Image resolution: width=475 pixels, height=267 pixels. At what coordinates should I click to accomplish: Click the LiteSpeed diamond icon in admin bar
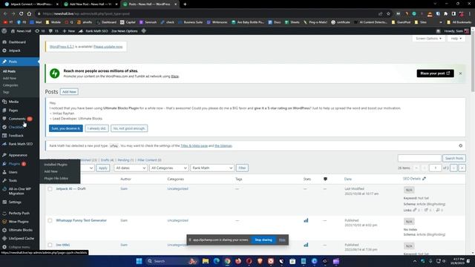[x=143, y=31]
